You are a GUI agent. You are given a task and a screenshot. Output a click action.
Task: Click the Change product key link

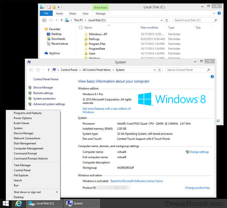pyautogui.click(x=197, y=188)
